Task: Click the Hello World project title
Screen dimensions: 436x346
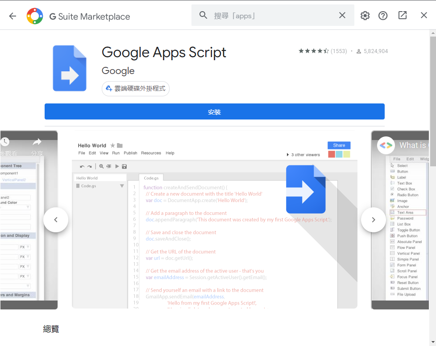Action: click(92, 146)
